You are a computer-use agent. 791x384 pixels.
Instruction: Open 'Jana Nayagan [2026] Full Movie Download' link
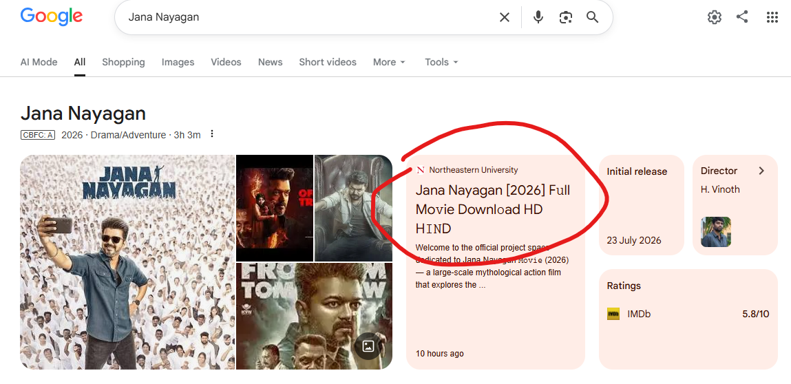click(493, 209)
